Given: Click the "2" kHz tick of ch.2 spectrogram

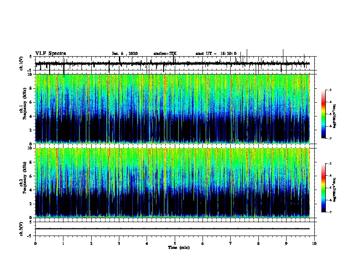Looking at the screenshot, I should [32, 204].
